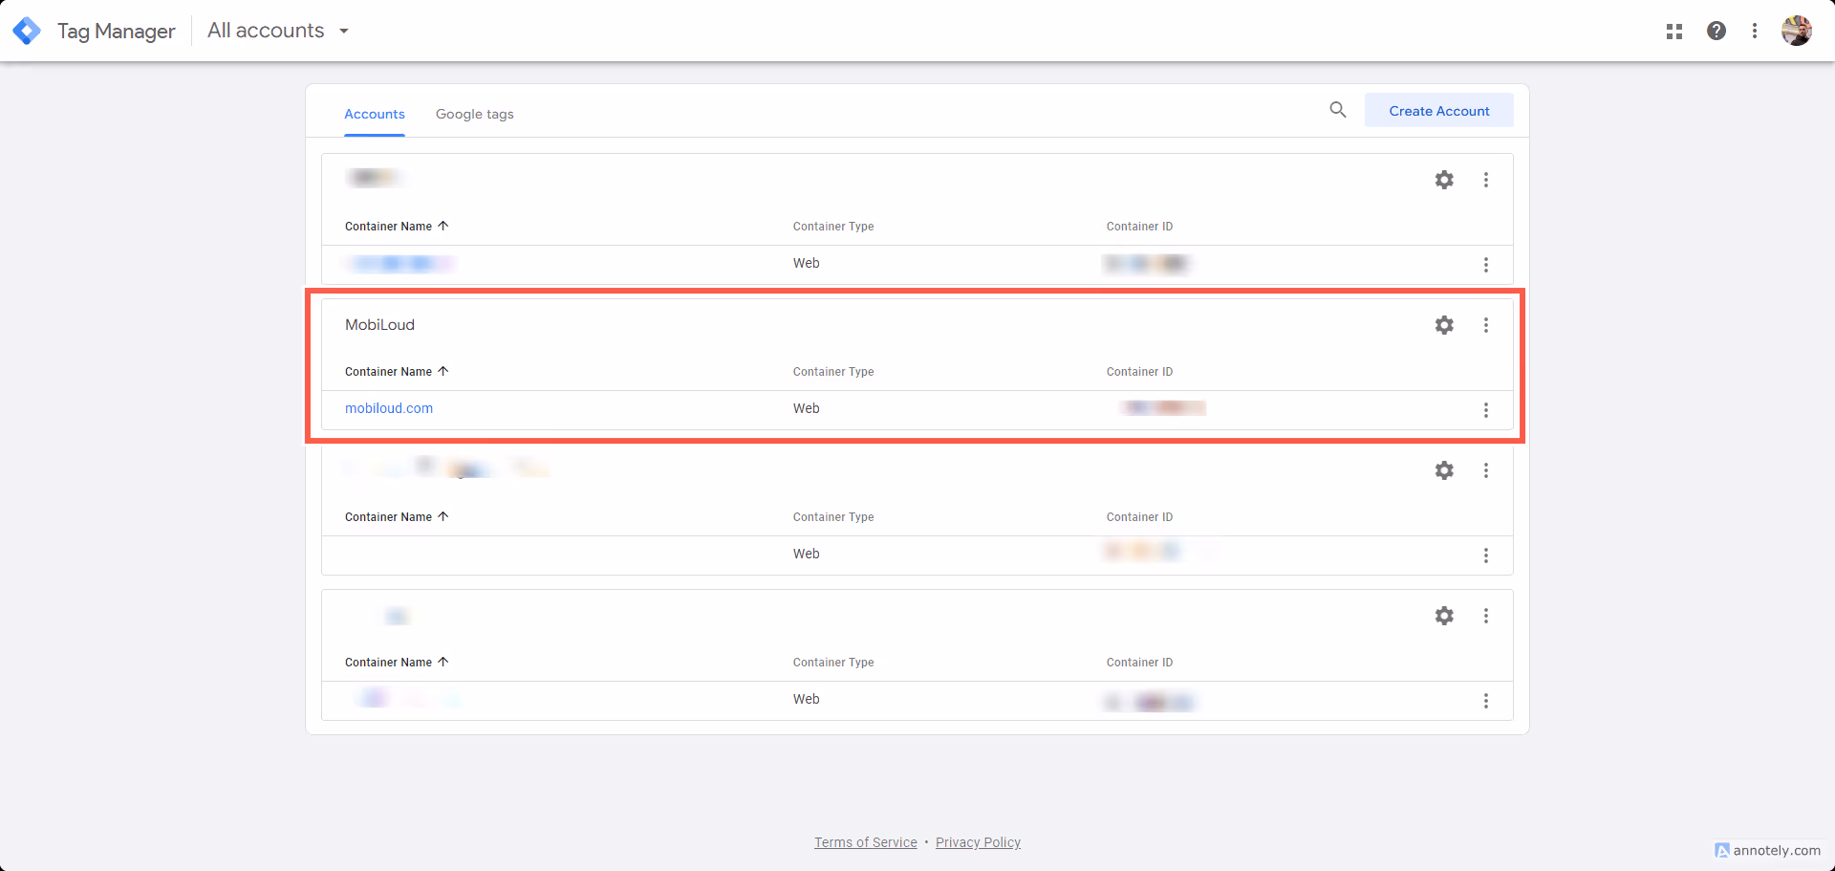Open settings gear for the third account
This screenshot has height=871, width=1835.
(x=1444, y=470)
